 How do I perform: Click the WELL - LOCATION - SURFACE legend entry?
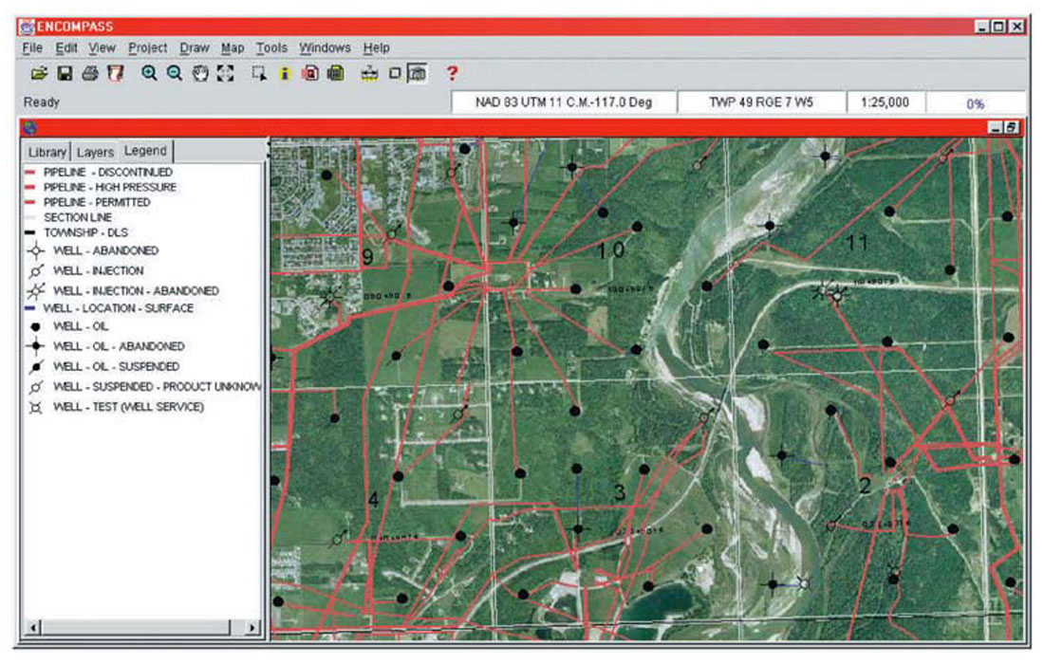108,308
